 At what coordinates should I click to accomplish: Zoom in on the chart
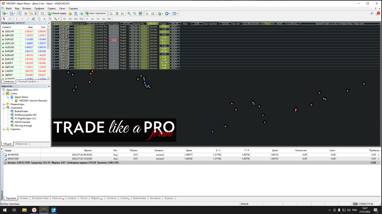[129, 13]
